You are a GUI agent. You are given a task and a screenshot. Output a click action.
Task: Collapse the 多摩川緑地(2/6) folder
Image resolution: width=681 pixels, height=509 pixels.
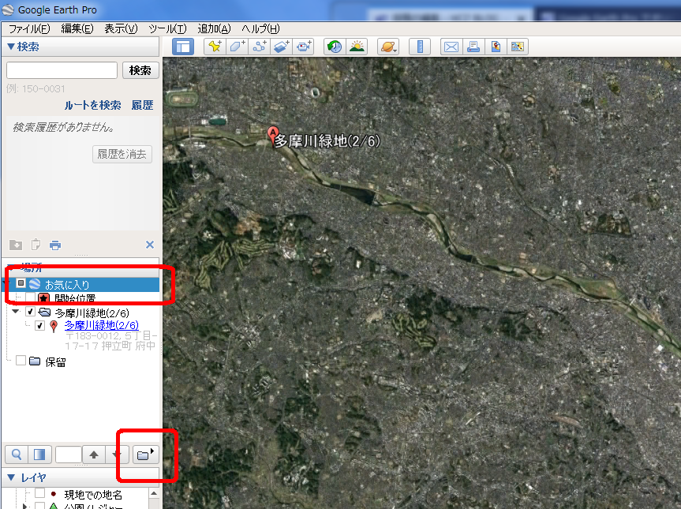pos(16,311)
